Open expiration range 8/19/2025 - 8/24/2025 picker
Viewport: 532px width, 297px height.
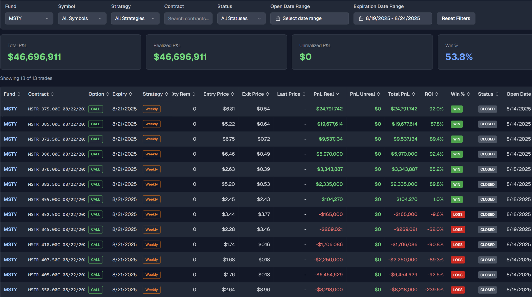click(393, 18)
